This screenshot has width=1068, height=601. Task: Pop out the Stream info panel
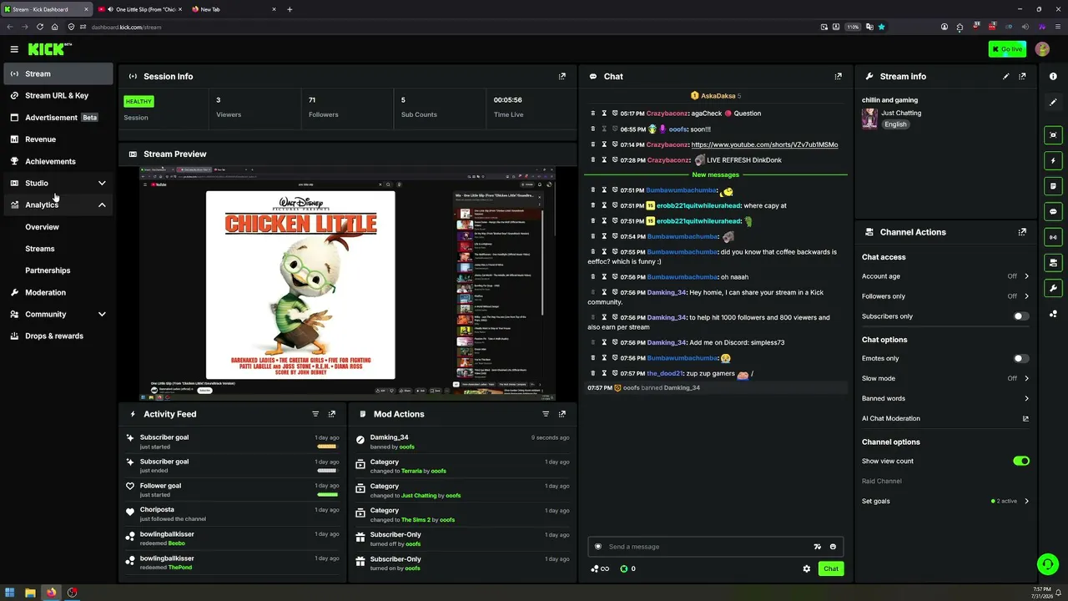[x=1022, y=76]
